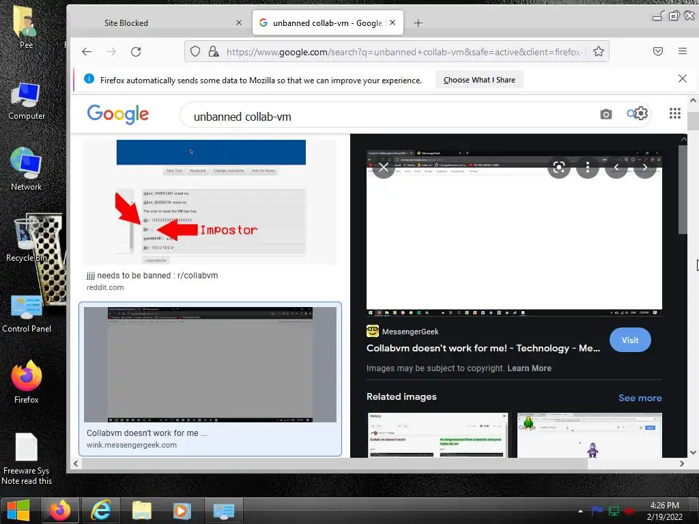Viewport: 699px width, 524px height.
Task: Open Control Panel desktop shortcut
Action: click(x=27, y=314)
